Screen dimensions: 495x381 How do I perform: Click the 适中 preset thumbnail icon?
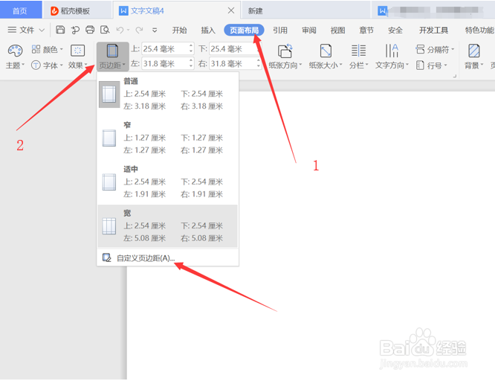109,182
